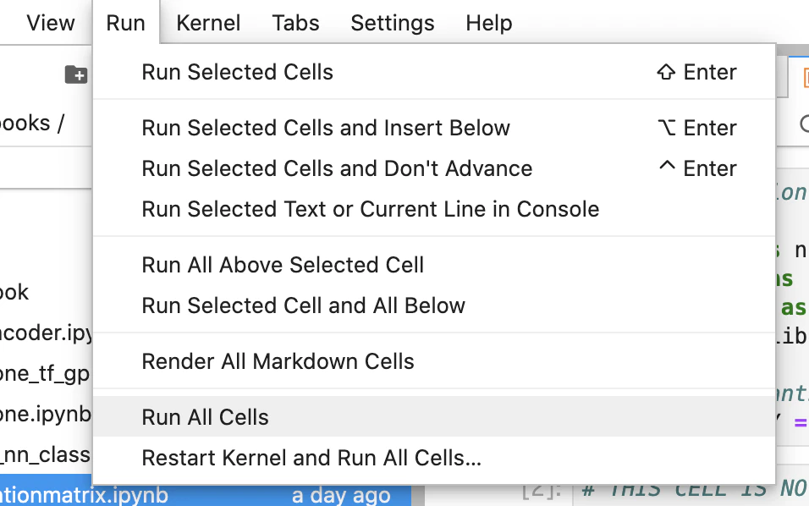Select the file ending in one.ipynb
809x506 pixels.
(x=46, y=414)
